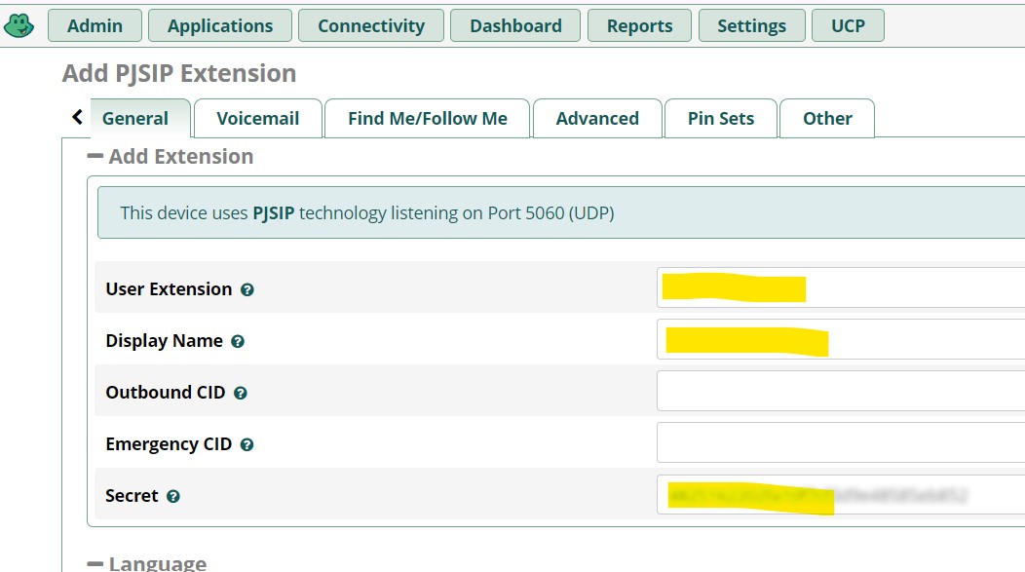
Task: Switch to the Voicemail tab
Action: tap(257, 119)
